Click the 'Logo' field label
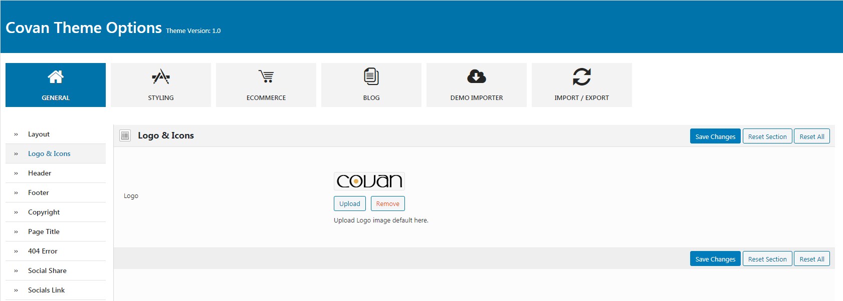The height and width of the screenshot is (301, 843). pyautogui.click(x=131, y=195)
